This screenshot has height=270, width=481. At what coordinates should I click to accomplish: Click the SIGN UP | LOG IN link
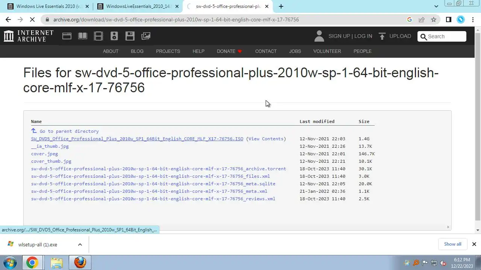[350, 36]
